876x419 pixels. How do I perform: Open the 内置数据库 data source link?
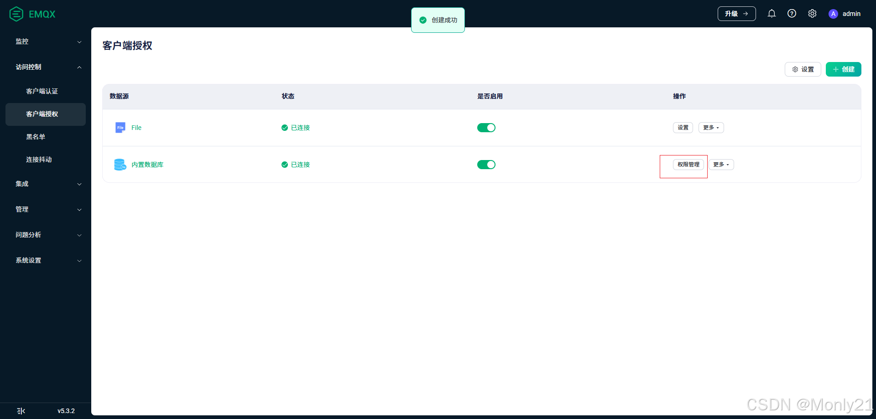[x=147, y=165]
